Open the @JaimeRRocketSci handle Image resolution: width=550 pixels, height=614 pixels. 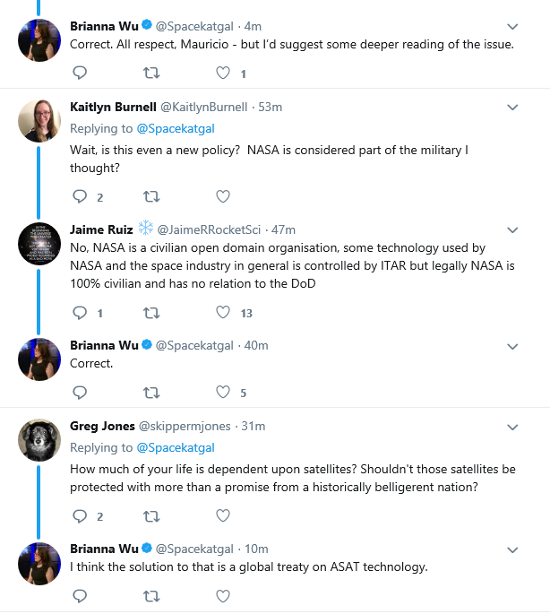point(209,229)
